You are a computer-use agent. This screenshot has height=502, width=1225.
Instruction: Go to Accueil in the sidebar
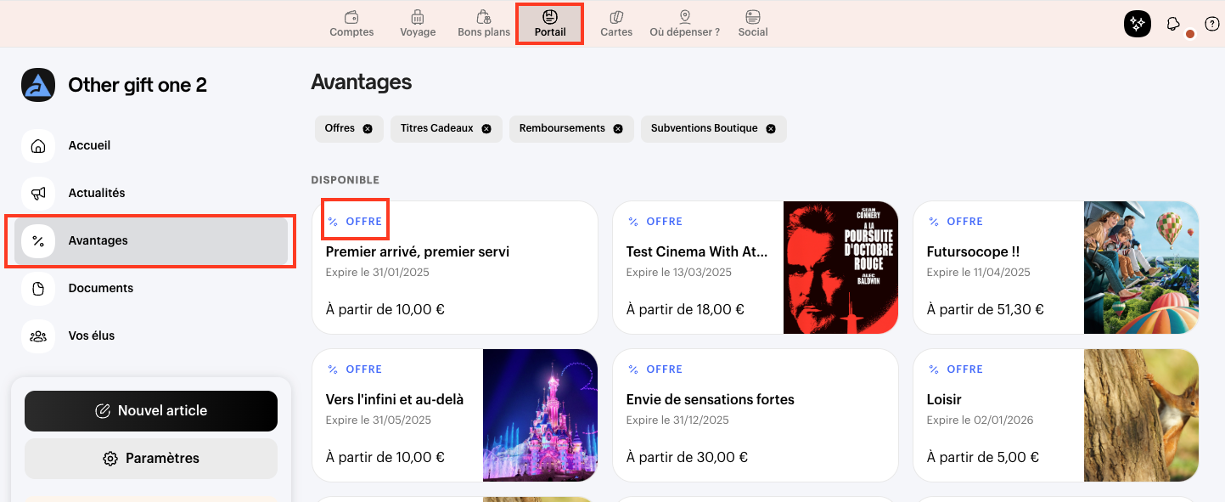coord(89,145)
